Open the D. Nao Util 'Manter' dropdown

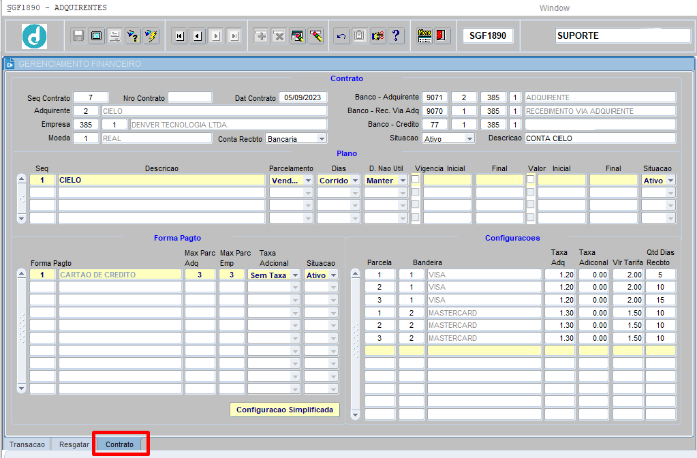[403, 181]
